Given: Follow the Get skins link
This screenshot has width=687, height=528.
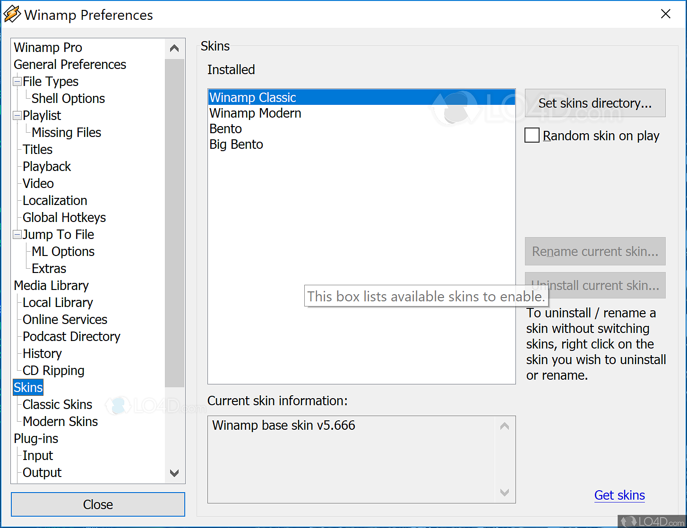Looking at the screenshot, I should click(619, 495).
